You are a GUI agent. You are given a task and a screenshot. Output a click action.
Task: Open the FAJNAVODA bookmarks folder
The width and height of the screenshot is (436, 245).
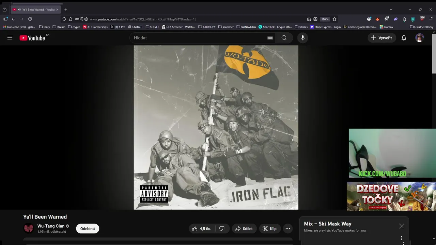point(246,27)
